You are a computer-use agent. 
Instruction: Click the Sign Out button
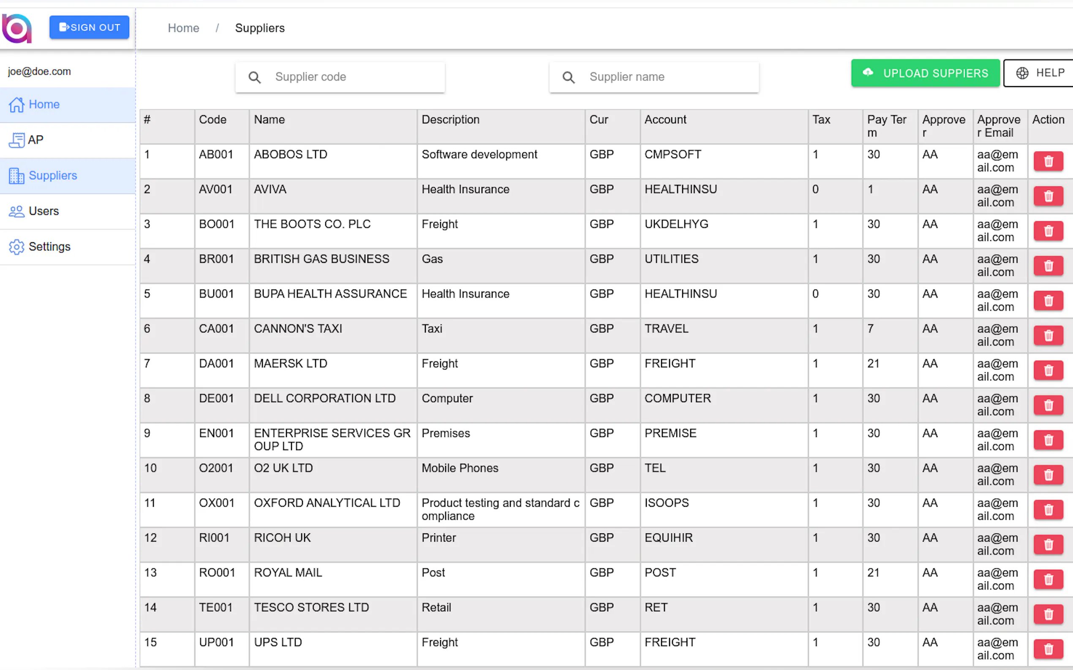pos(89,27)
